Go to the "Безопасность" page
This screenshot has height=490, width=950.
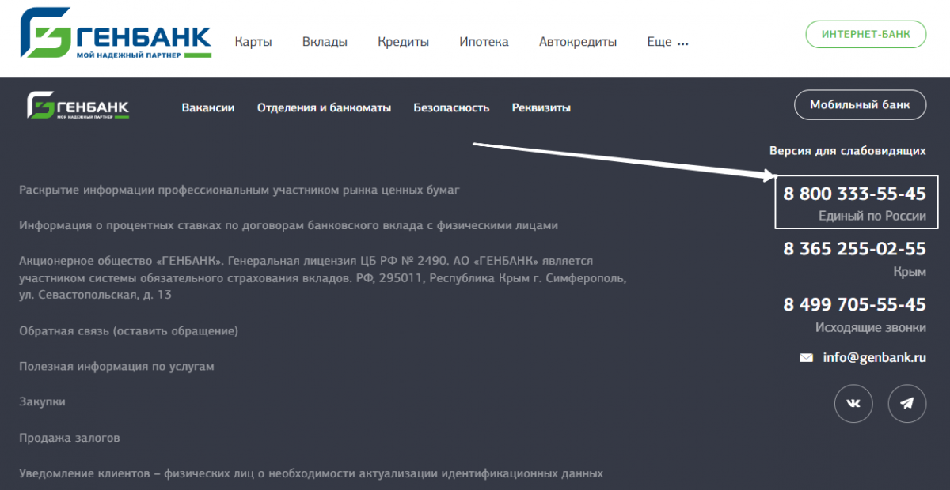click(451, 107)
